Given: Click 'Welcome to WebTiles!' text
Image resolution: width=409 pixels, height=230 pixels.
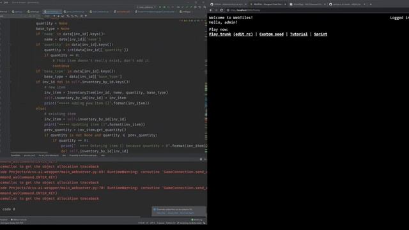Looking at the screenshot, I should 231,18.
